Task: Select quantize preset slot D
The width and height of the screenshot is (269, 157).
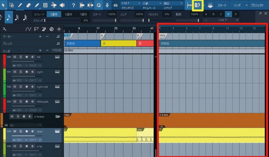Action: [228, 14]
